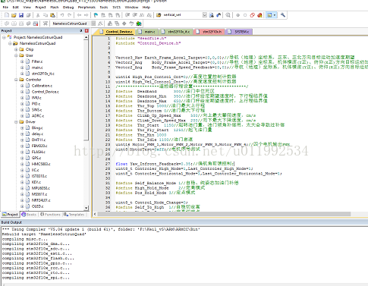
Task: Click the Project panel scroll down arrow
Action: (x=86, y=208)
